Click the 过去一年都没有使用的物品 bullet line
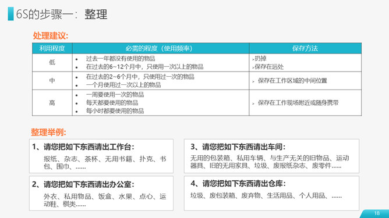 (121, 59)
